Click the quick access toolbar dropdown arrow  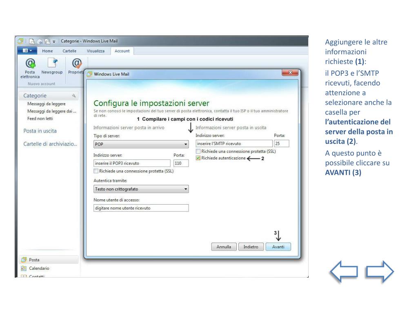[54, 42]
